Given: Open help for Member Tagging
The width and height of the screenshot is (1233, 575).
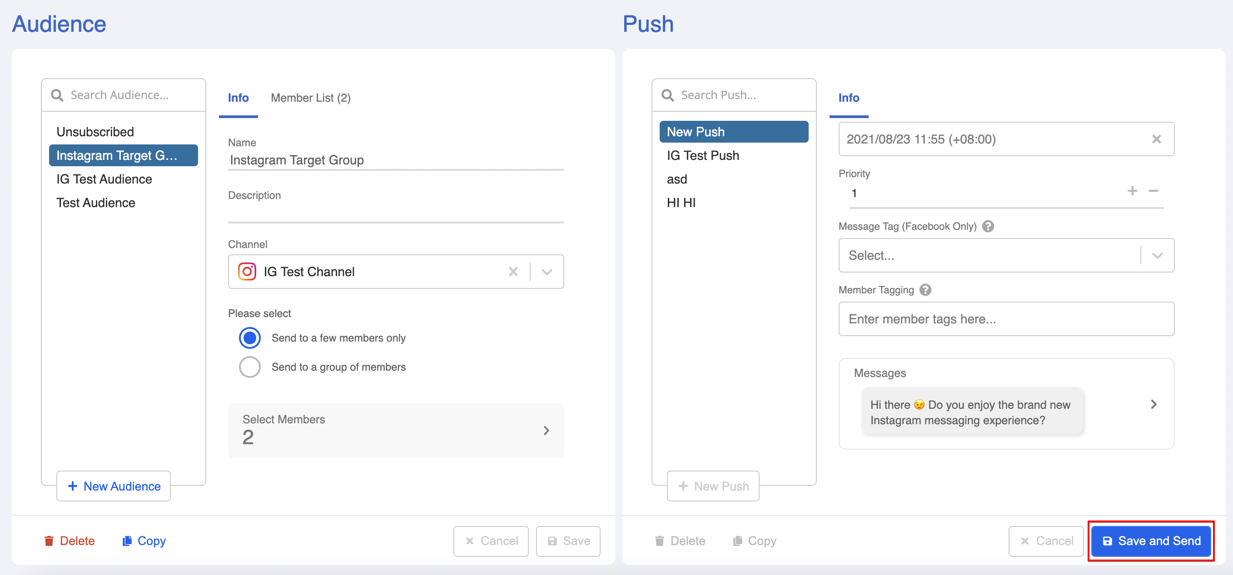Looking at the screenshot, I should point(925,290).
